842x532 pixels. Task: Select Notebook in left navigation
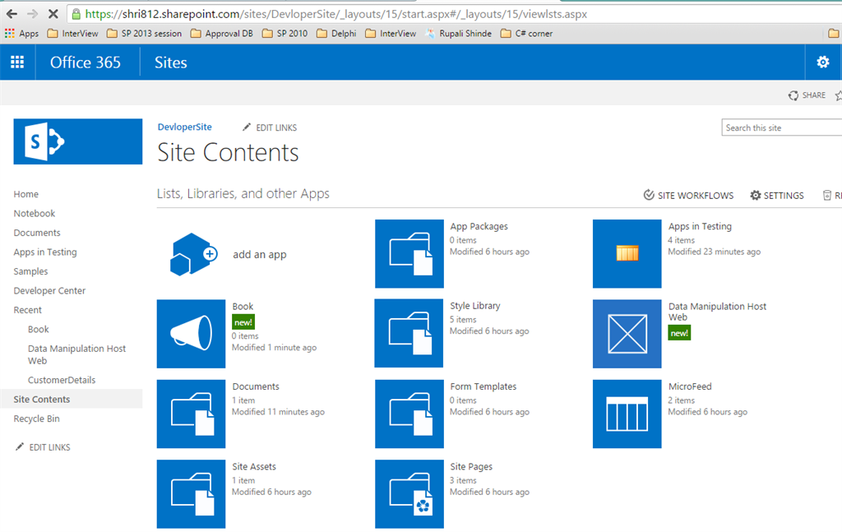point(35,214)
